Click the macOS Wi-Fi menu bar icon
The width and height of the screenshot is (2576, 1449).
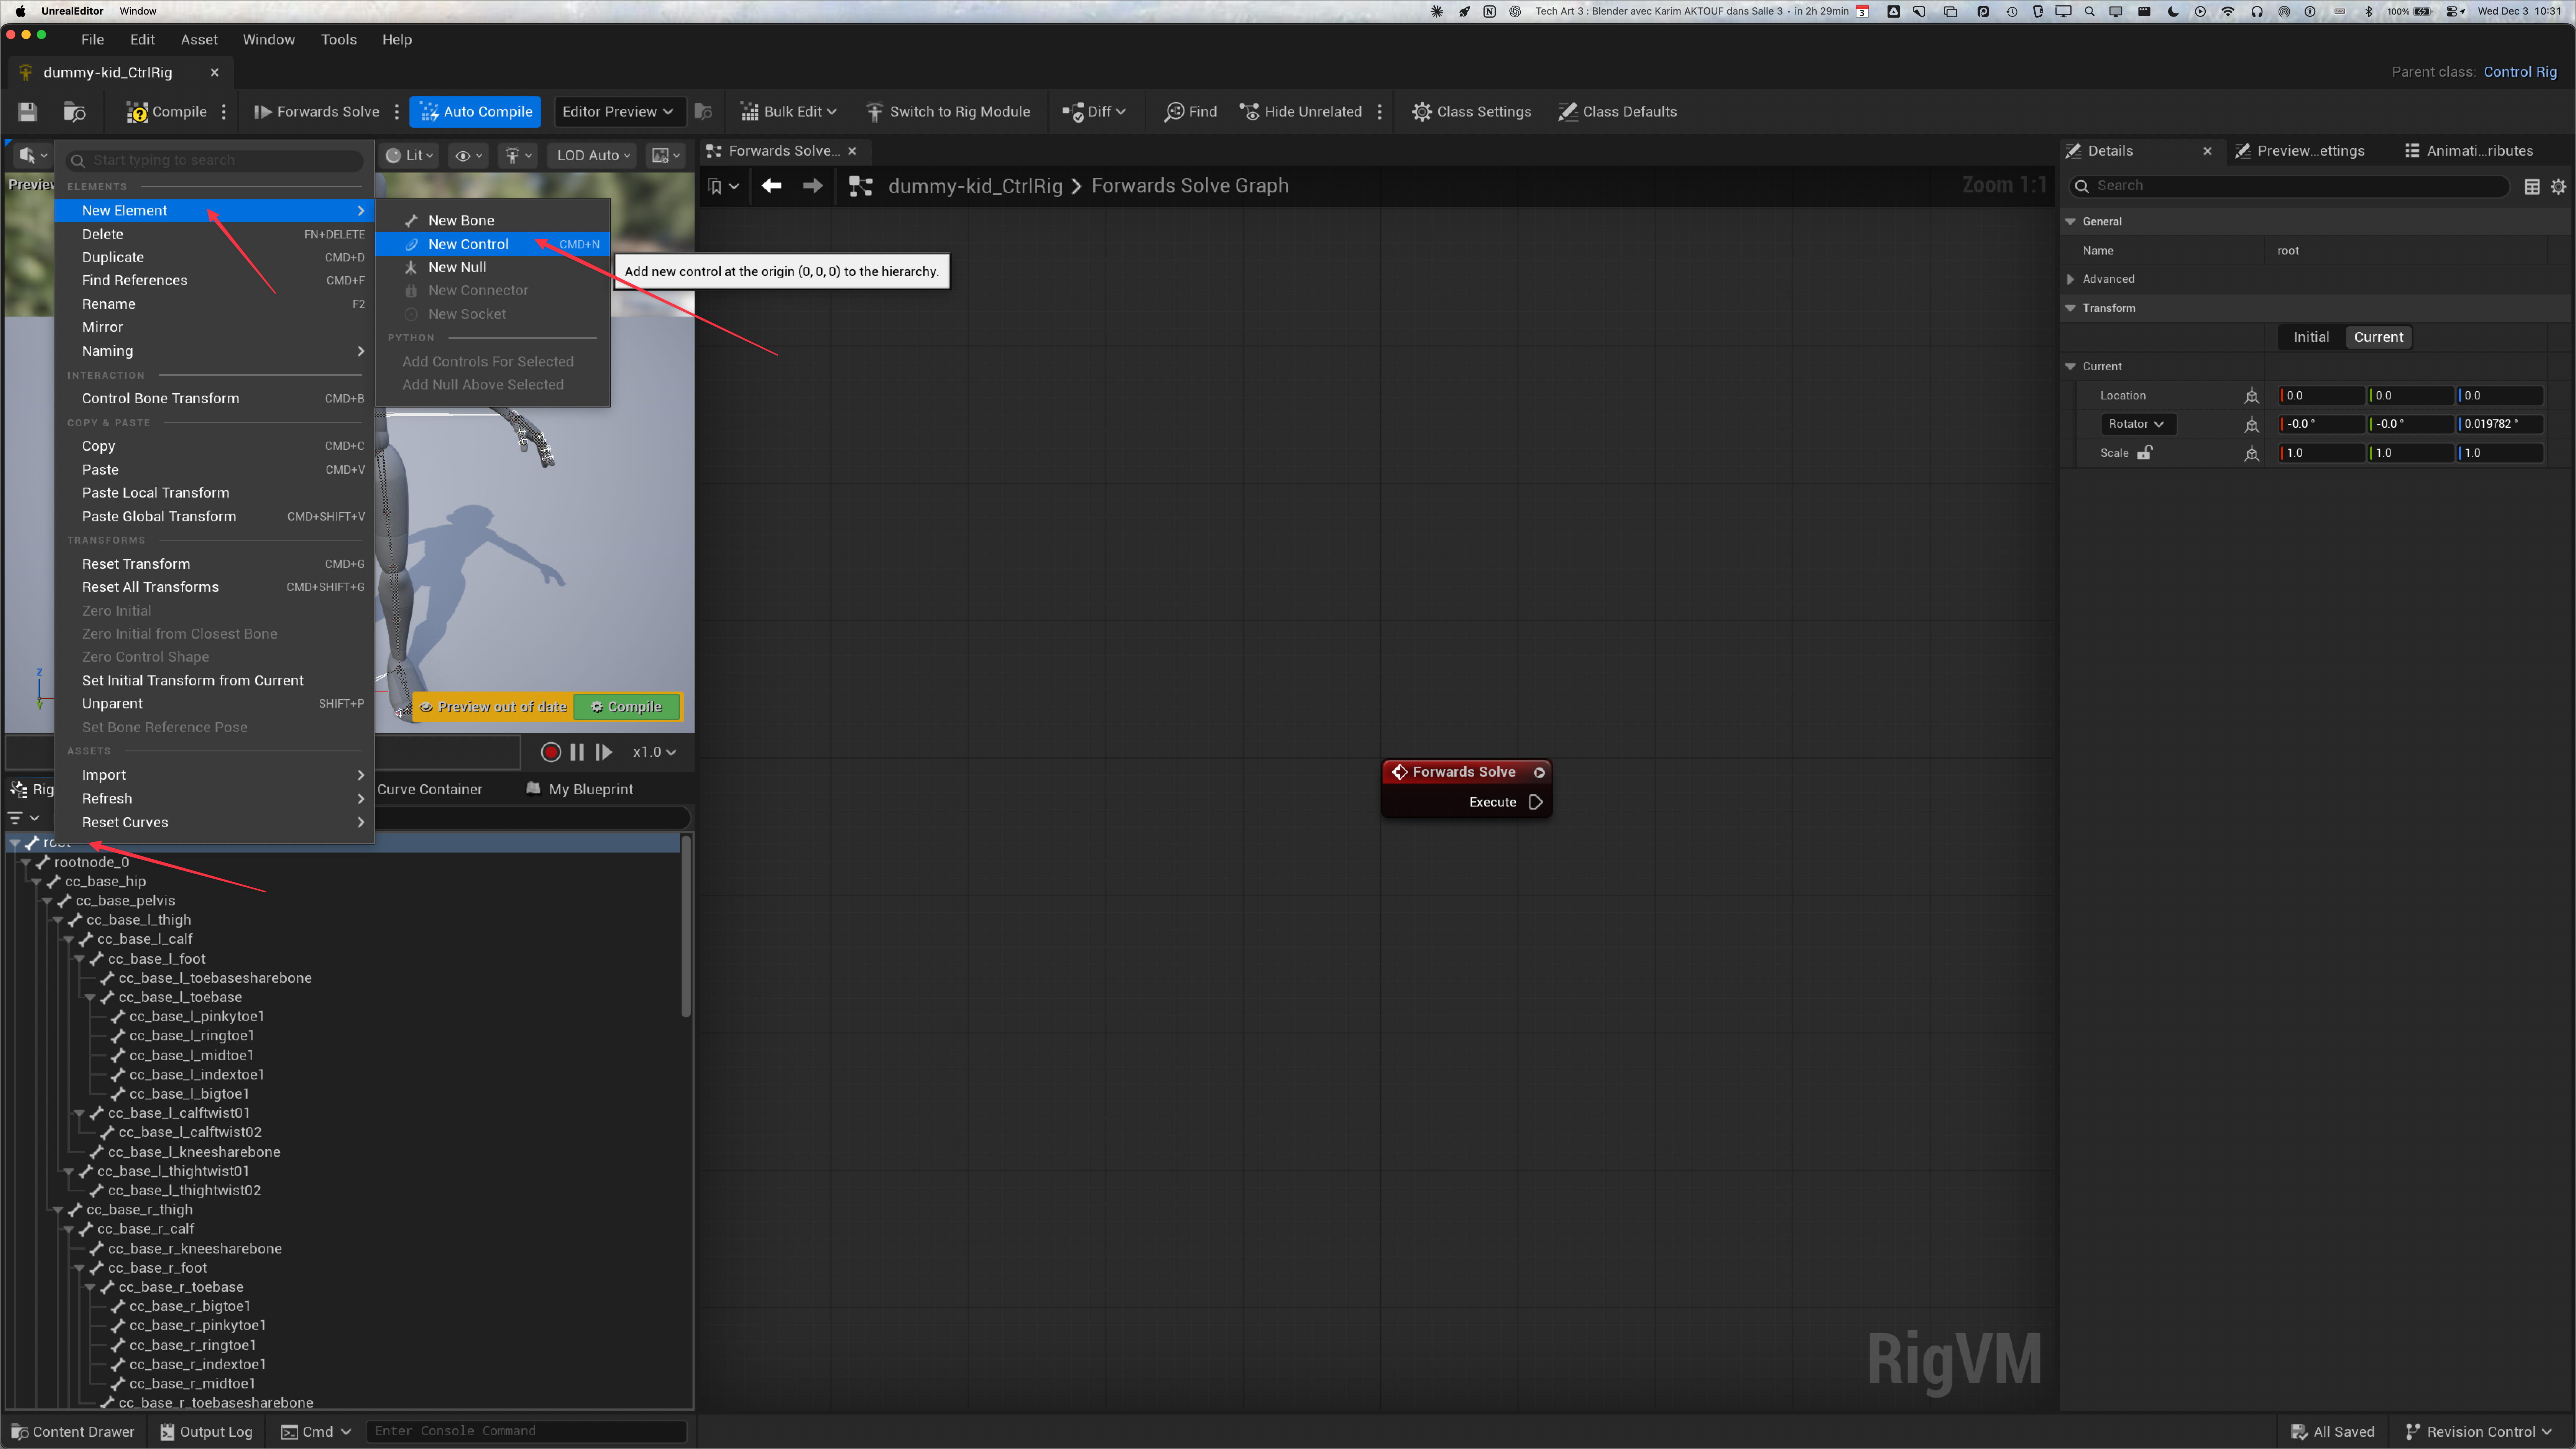(x=2227, y=11)
